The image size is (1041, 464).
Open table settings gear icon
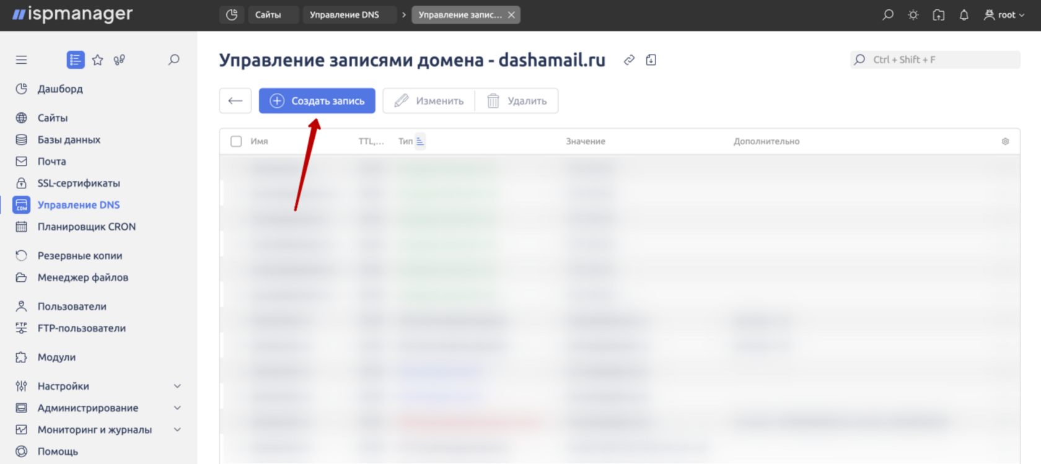pyautogui.click(x=1005, y=141)
